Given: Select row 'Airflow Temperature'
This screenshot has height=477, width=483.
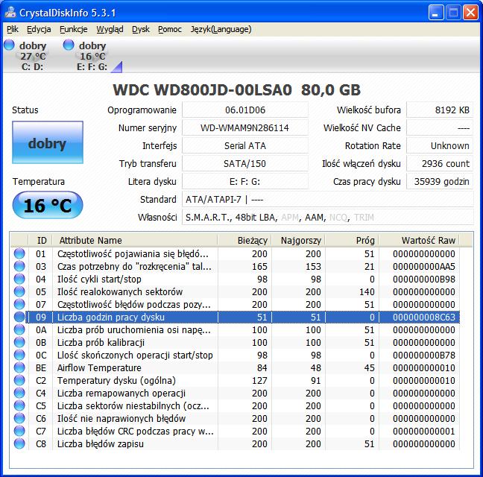Looking at the screenshot, I should pyautogui.click(x=235, y=367).
